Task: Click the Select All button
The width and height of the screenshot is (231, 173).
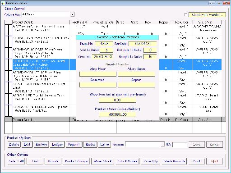Action: coord(16,161)
